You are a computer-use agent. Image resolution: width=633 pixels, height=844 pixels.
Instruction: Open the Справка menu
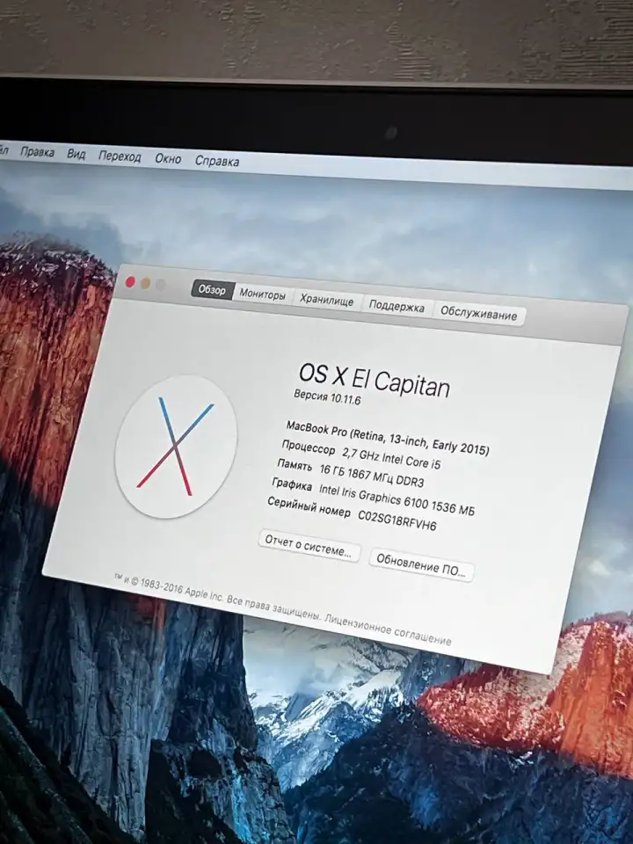[217, 161]
